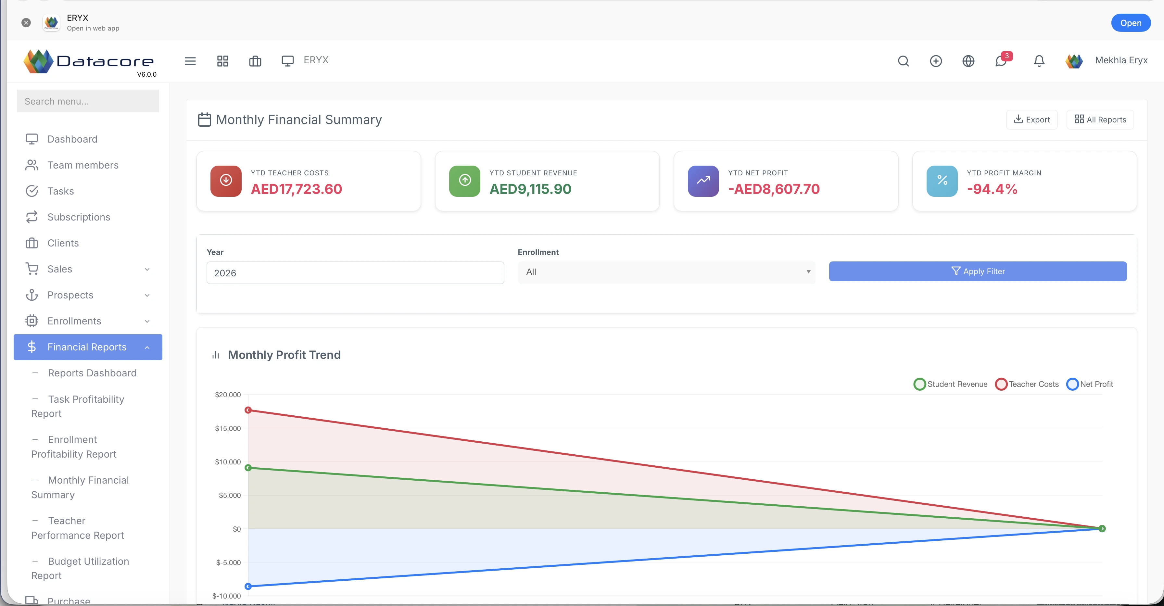
Task: Click the YTD Teacher Costs red icon
Action: [x=226, y=181]
